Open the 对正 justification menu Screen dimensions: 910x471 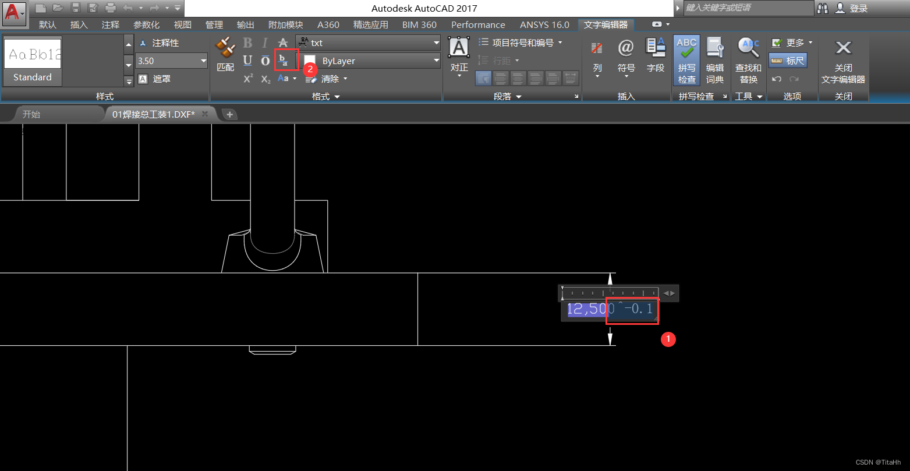[459, 57]
